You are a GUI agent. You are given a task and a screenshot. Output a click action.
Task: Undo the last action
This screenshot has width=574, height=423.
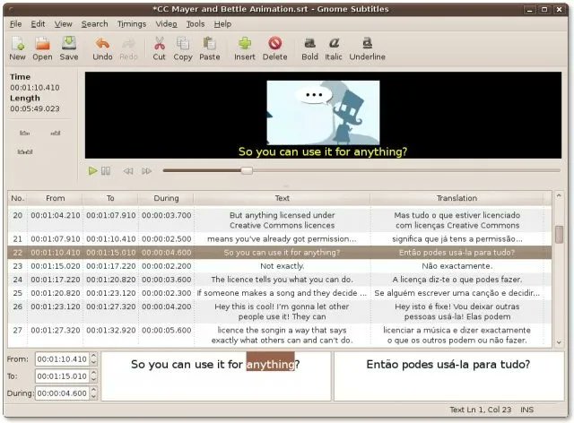(x=102, y=48)
